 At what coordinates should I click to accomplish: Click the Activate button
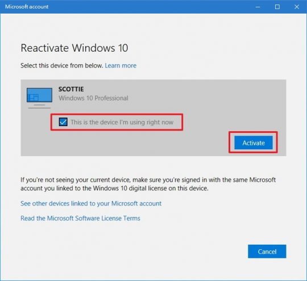pyautogui.click(x=254, y=142)
